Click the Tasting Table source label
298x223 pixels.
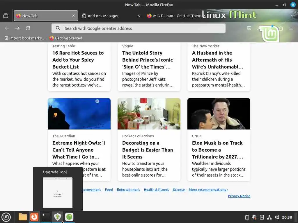pos(64,46)
